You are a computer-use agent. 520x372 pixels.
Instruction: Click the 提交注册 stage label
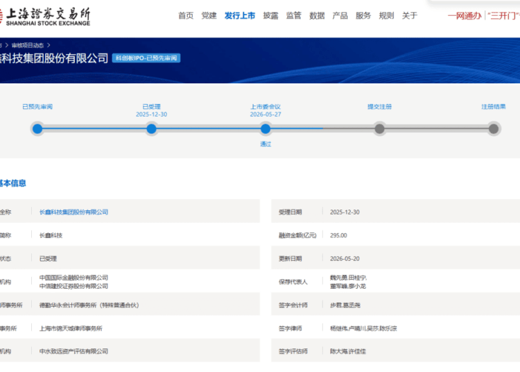coord(379,106)
